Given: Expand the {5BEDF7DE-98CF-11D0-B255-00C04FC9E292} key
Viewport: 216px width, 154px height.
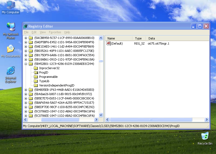Looking at the screenshot, I should [26, 107].
